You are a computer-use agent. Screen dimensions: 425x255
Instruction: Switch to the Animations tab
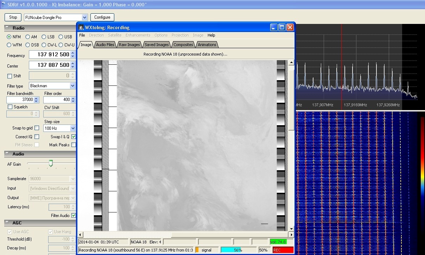coord(207,45)
